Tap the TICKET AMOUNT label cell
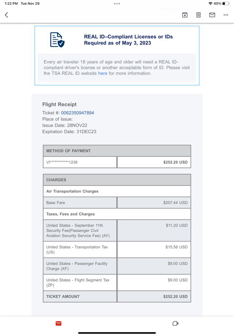The width and height of the screenshot is (234, 336). pos(63,297)
